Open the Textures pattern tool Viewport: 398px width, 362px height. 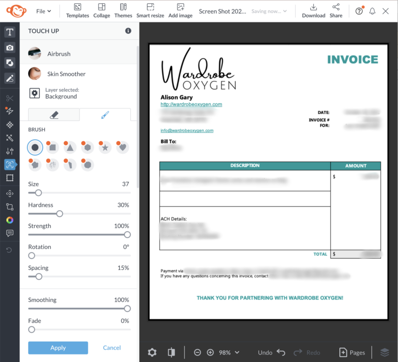9,124
